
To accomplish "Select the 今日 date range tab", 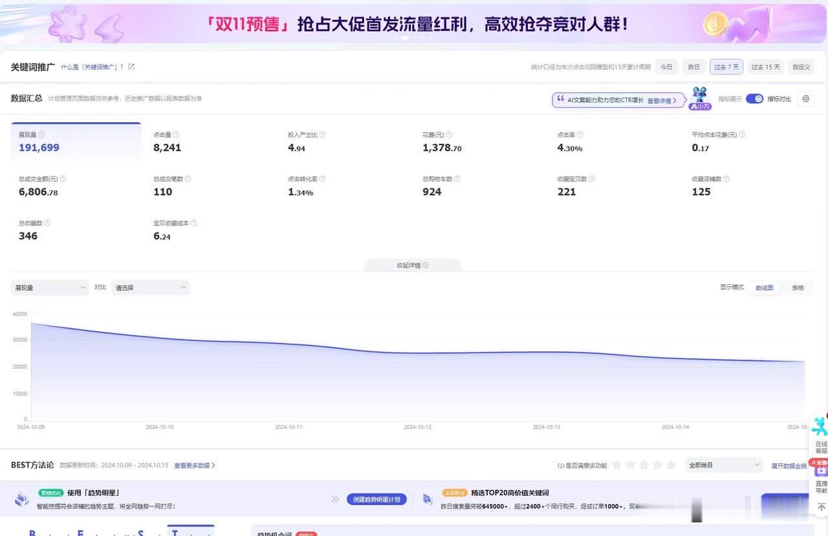I will tap(666, 67).
